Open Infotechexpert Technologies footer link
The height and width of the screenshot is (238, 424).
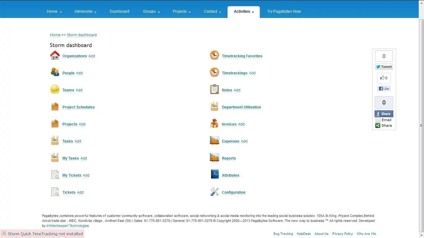(68, 226)
